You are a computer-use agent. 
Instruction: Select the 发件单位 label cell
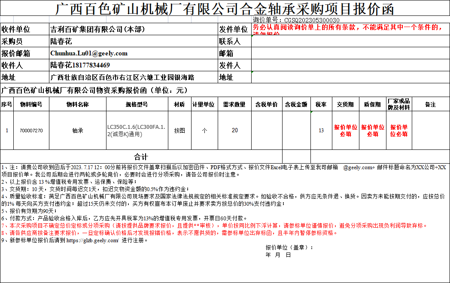point(235,29)
